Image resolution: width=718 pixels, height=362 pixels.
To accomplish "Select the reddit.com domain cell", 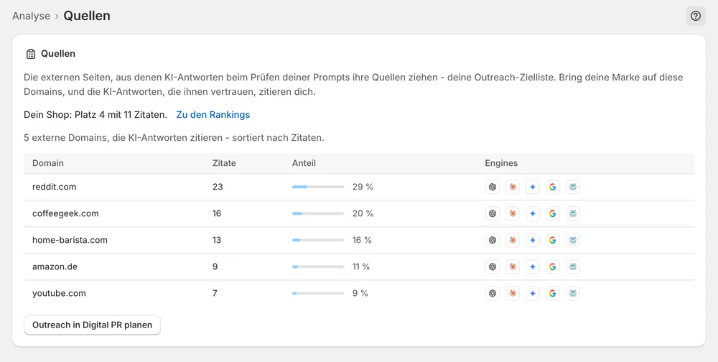I will (x=54, y=187).
